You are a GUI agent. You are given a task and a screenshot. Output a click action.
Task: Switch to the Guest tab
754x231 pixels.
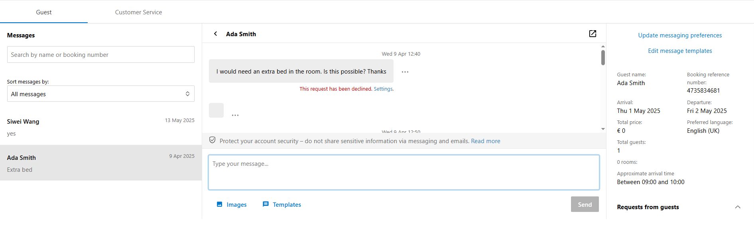click(44, 12)
